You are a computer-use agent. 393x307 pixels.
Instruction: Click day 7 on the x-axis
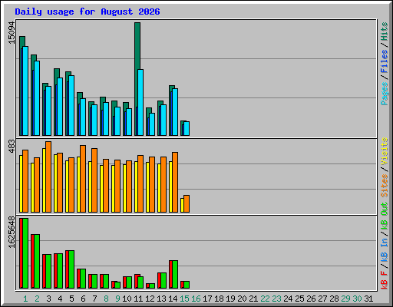[x=94, y=299]
